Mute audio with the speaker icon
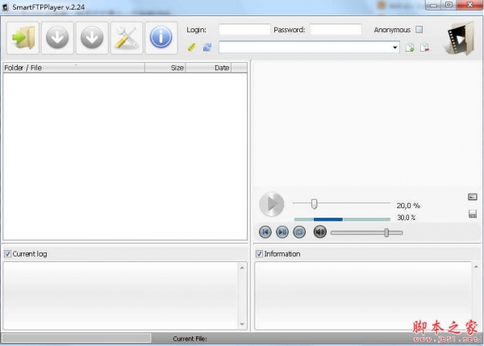484x346 pixels. point(319,232)
